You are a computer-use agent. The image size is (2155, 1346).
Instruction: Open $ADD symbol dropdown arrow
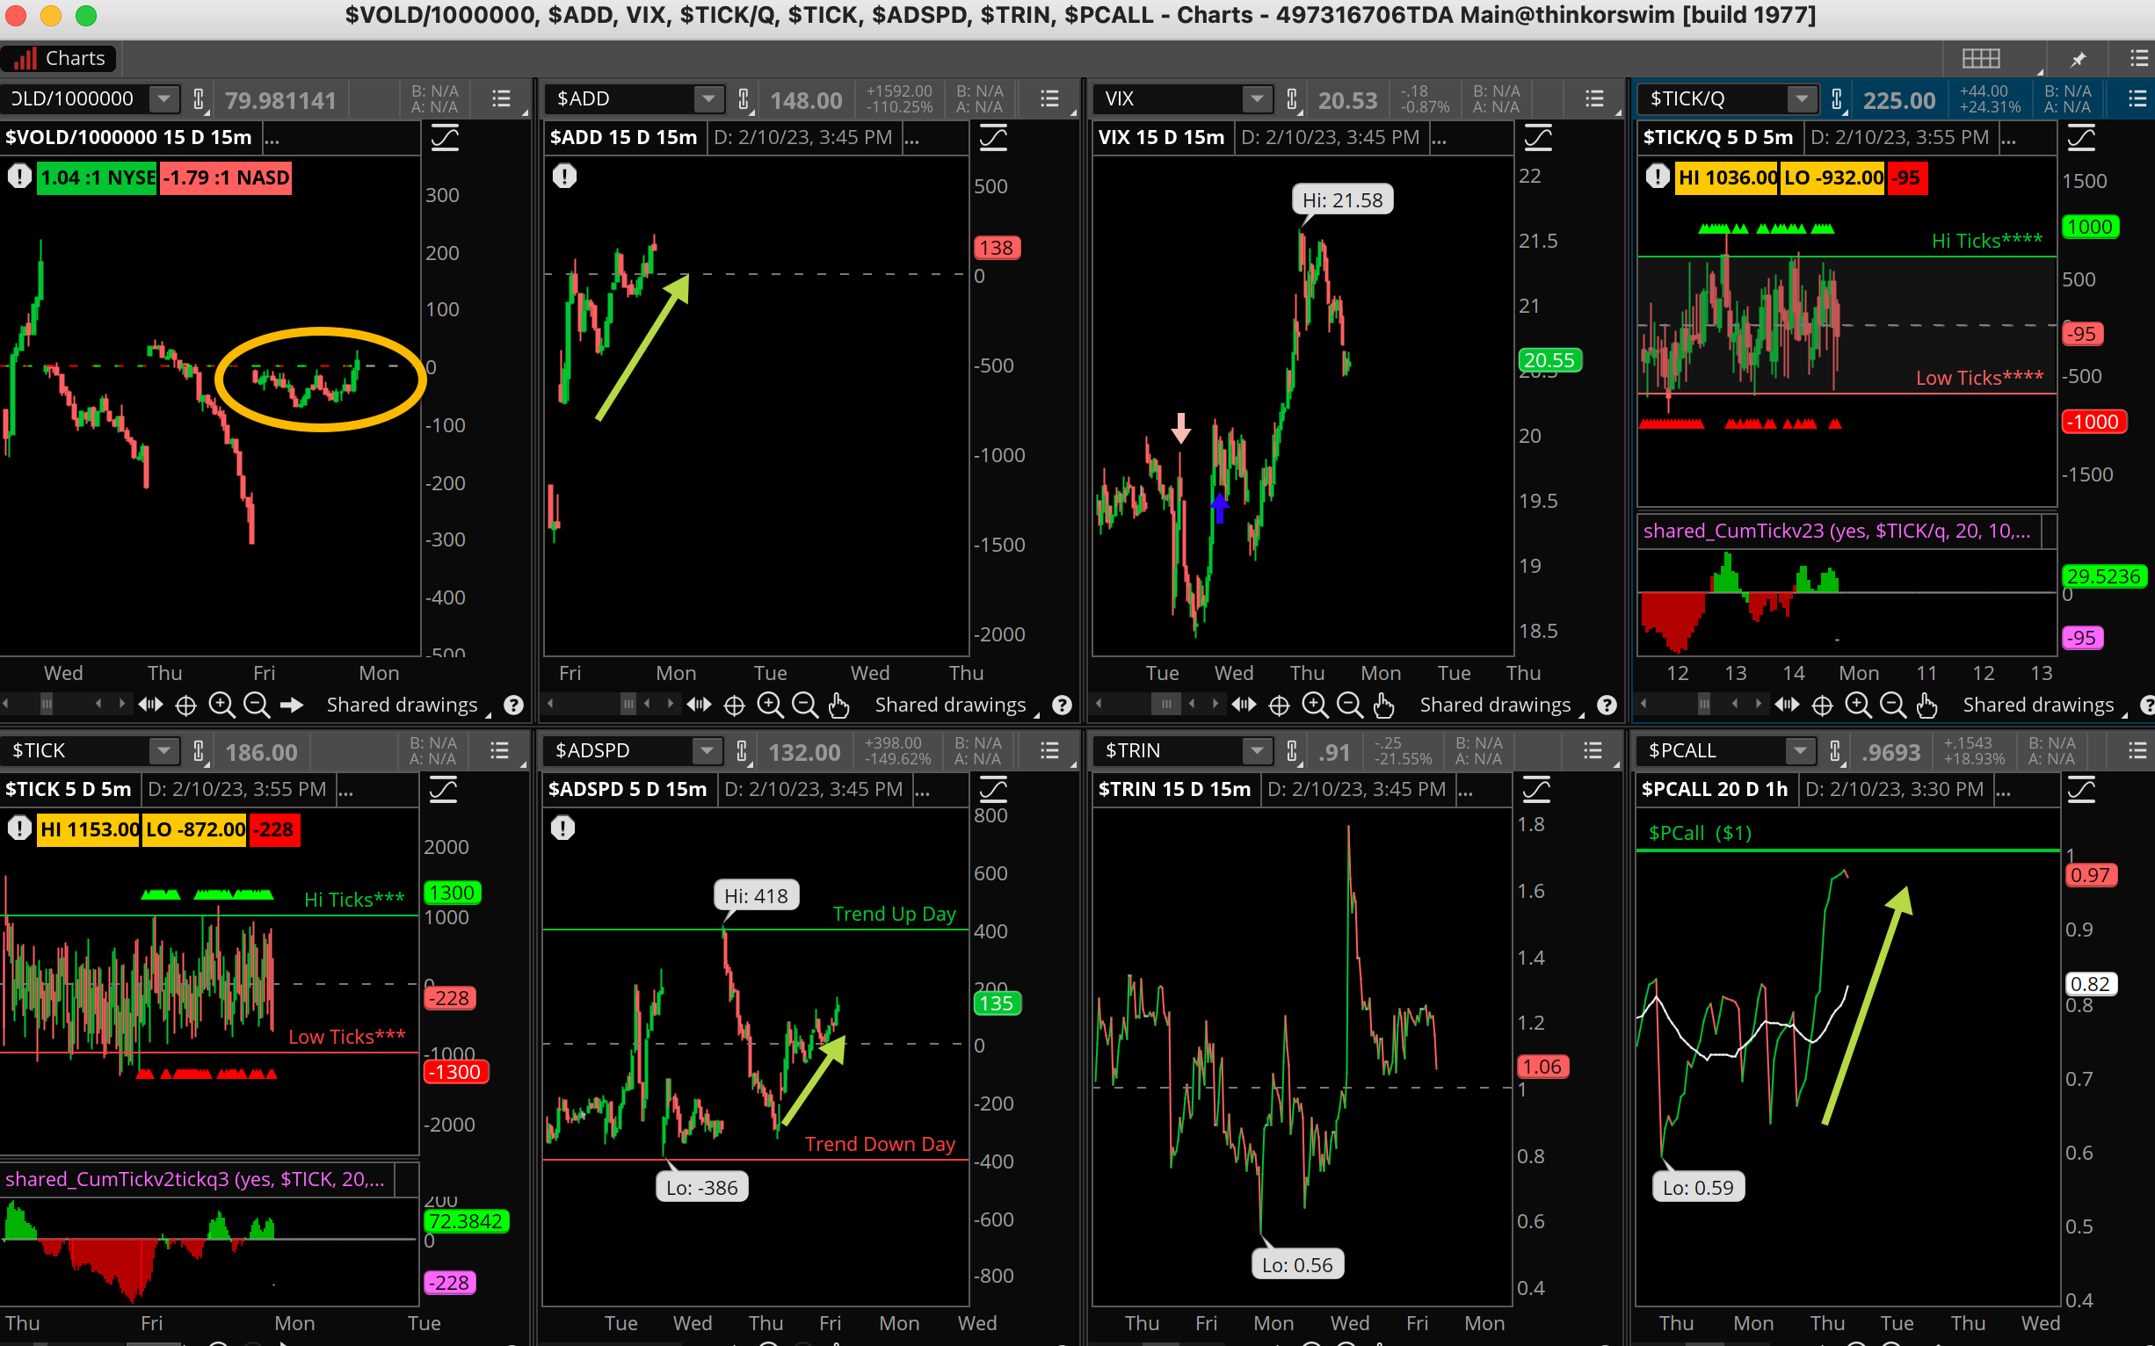tap(708, 98)
